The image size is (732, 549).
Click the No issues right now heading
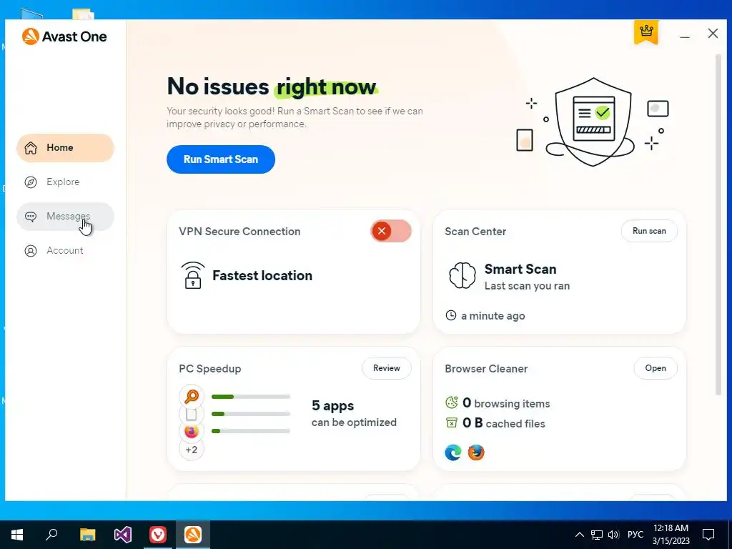pos(272,86)
